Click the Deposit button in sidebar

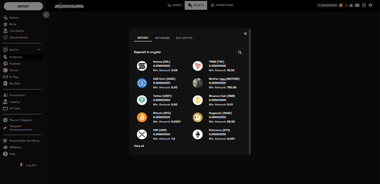tap(23, 6)
